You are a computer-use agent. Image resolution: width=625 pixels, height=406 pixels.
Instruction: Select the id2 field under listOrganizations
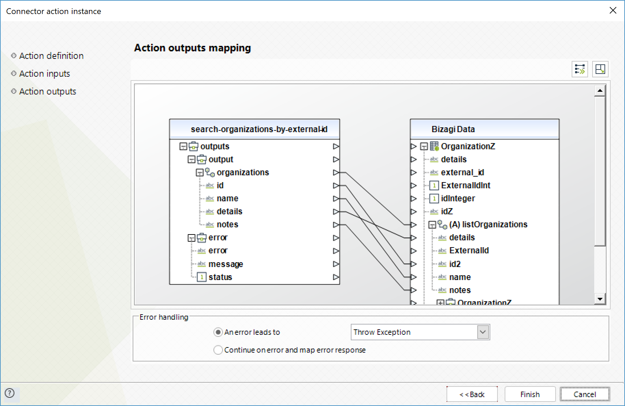tap(455, 264)
